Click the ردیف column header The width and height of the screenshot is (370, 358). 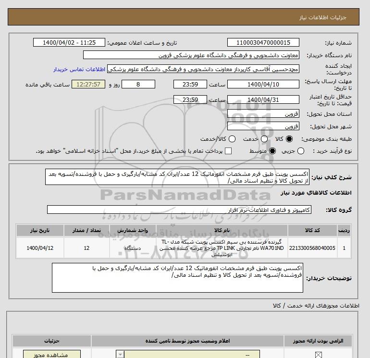[344, 230]
